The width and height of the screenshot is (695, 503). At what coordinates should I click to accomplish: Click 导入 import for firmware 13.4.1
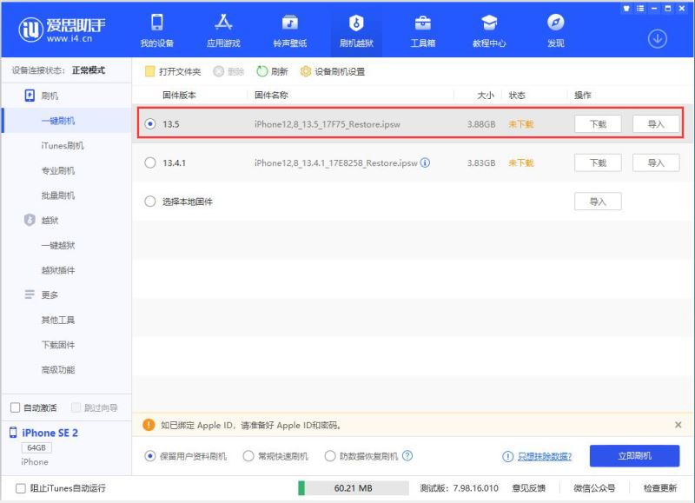coord(656,162)
